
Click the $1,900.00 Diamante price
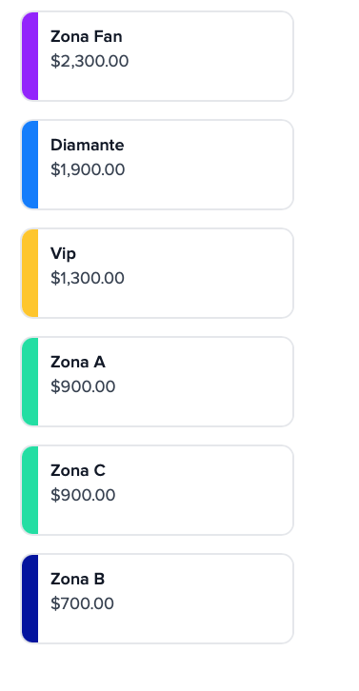(x=88, y=169)
